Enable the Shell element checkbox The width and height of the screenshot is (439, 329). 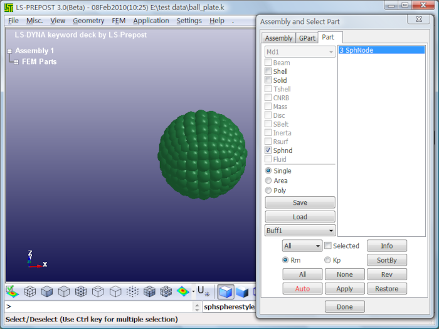(x=268, y=72)
